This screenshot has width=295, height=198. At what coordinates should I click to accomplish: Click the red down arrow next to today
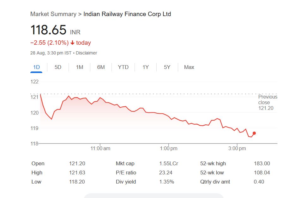72,43
